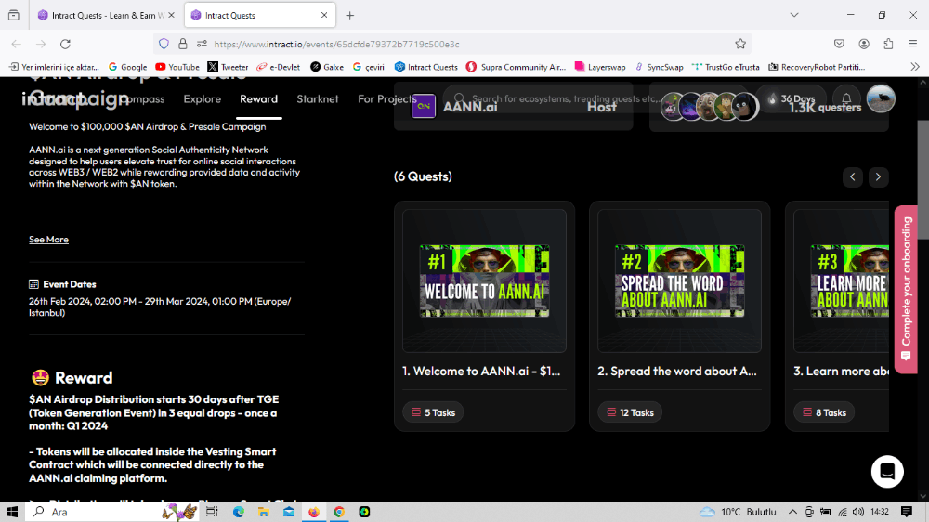Open the SyncSwap bookmark
The width and height of the screenshot is (929, 522).
(x=659, y=67)
